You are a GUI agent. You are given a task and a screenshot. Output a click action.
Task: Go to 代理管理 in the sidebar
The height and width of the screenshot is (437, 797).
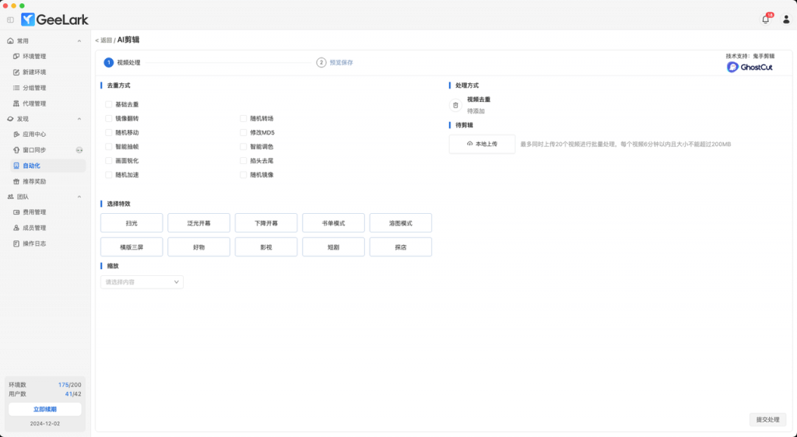pos(34,103)
